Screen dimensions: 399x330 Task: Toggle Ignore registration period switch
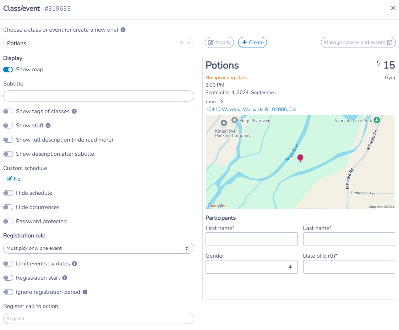[x=8, y=292]
